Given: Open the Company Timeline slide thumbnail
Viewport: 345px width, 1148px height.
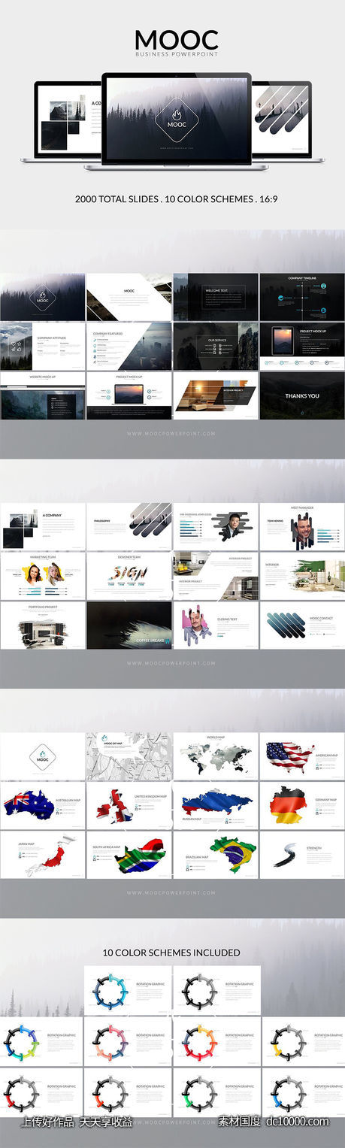Looking at the screenshot, I should pos(302,297).
